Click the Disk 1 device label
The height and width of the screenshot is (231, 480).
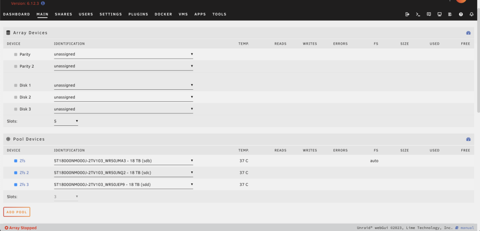[x=25, y=85]
